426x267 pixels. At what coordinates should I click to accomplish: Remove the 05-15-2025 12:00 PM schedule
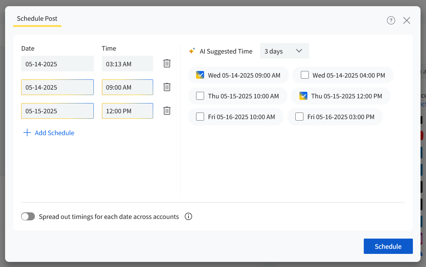(x=167, y=111)
